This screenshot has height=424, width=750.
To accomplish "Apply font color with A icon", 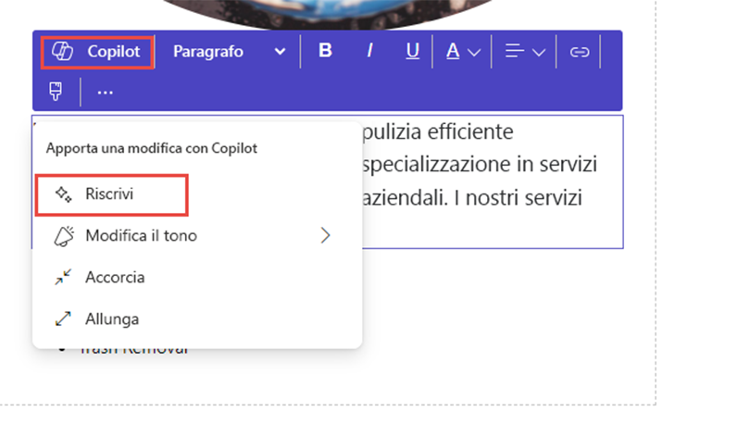I will [x=453, y=51].
